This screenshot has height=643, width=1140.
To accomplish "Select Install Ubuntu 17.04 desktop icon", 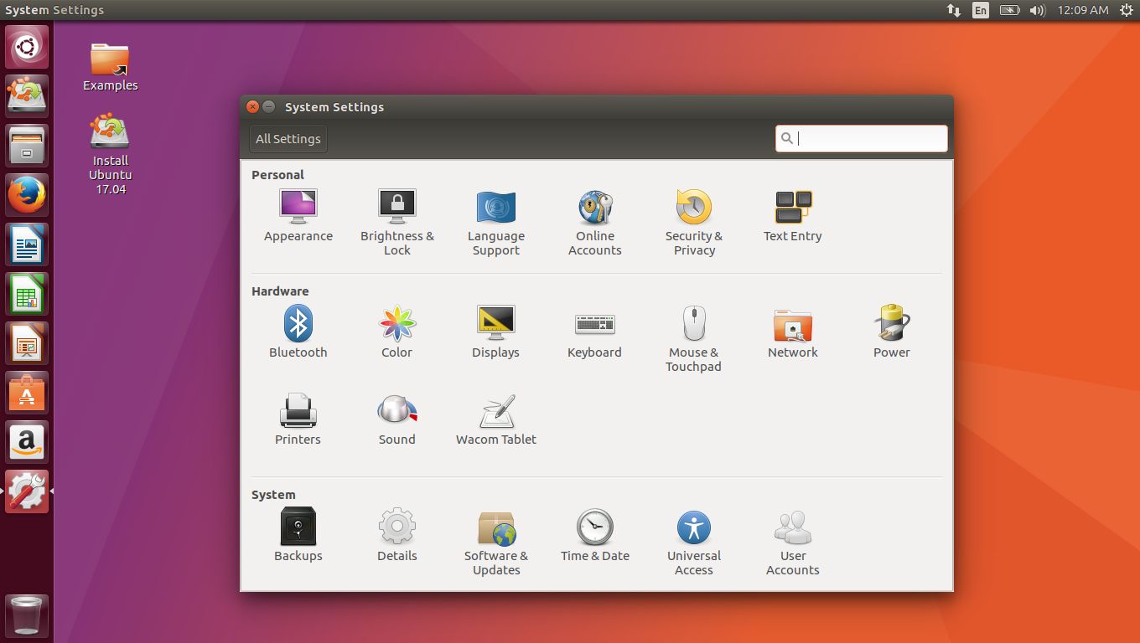I will pyautogui.click(x=110, y=155).
